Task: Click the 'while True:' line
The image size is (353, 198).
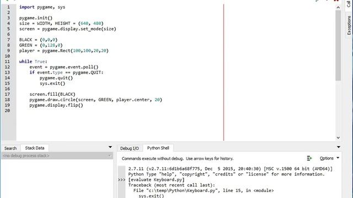Action: tap(33, 62)
